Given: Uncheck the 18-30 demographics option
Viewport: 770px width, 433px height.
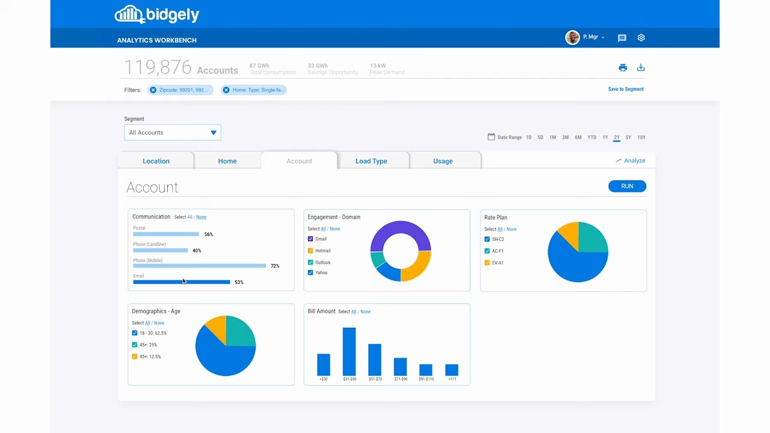Looking at the screenshot, I should point(134,333).
